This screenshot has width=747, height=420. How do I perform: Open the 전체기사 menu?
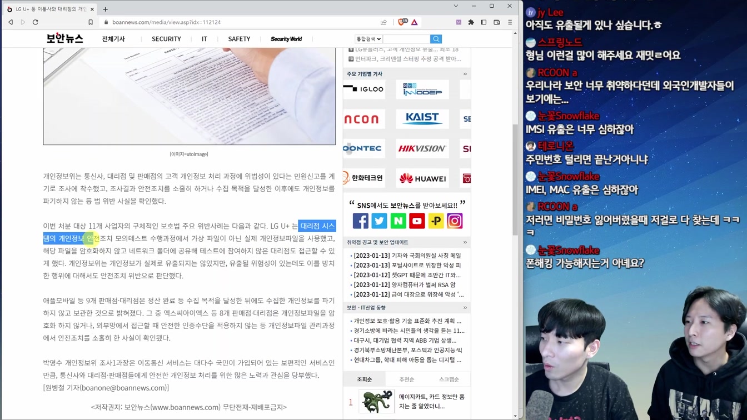coord(113,39)
